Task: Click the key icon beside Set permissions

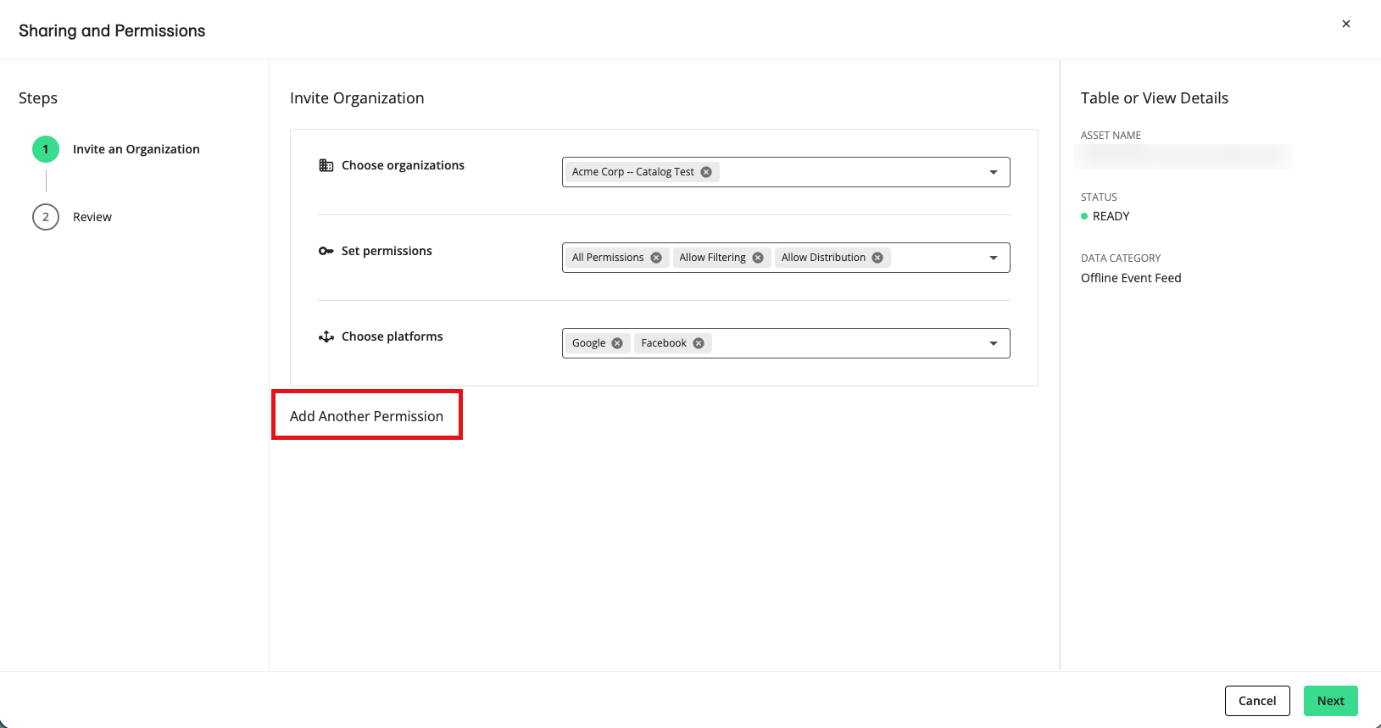Action: tap(326, 251)
